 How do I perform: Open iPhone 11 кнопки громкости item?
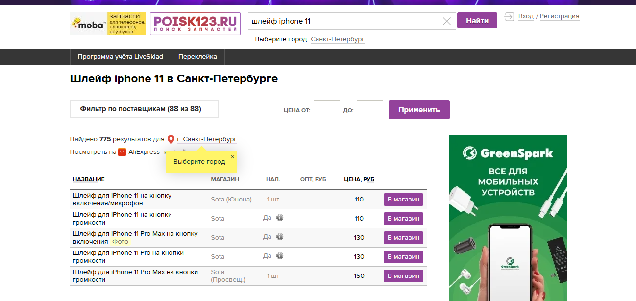122,218
